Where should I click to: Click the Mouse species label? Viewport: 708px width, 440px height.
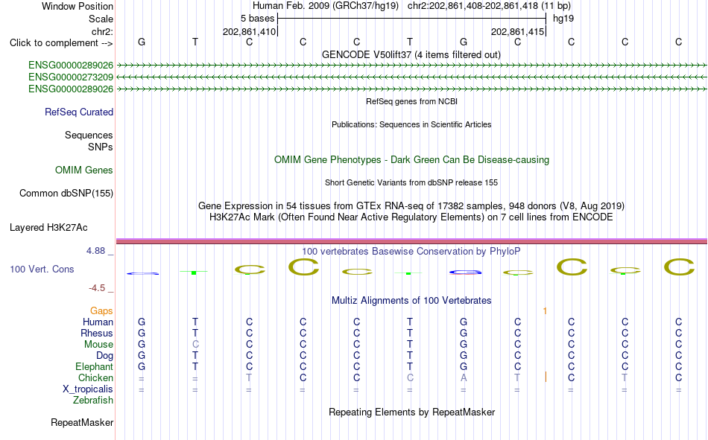(x=98, y=344)
